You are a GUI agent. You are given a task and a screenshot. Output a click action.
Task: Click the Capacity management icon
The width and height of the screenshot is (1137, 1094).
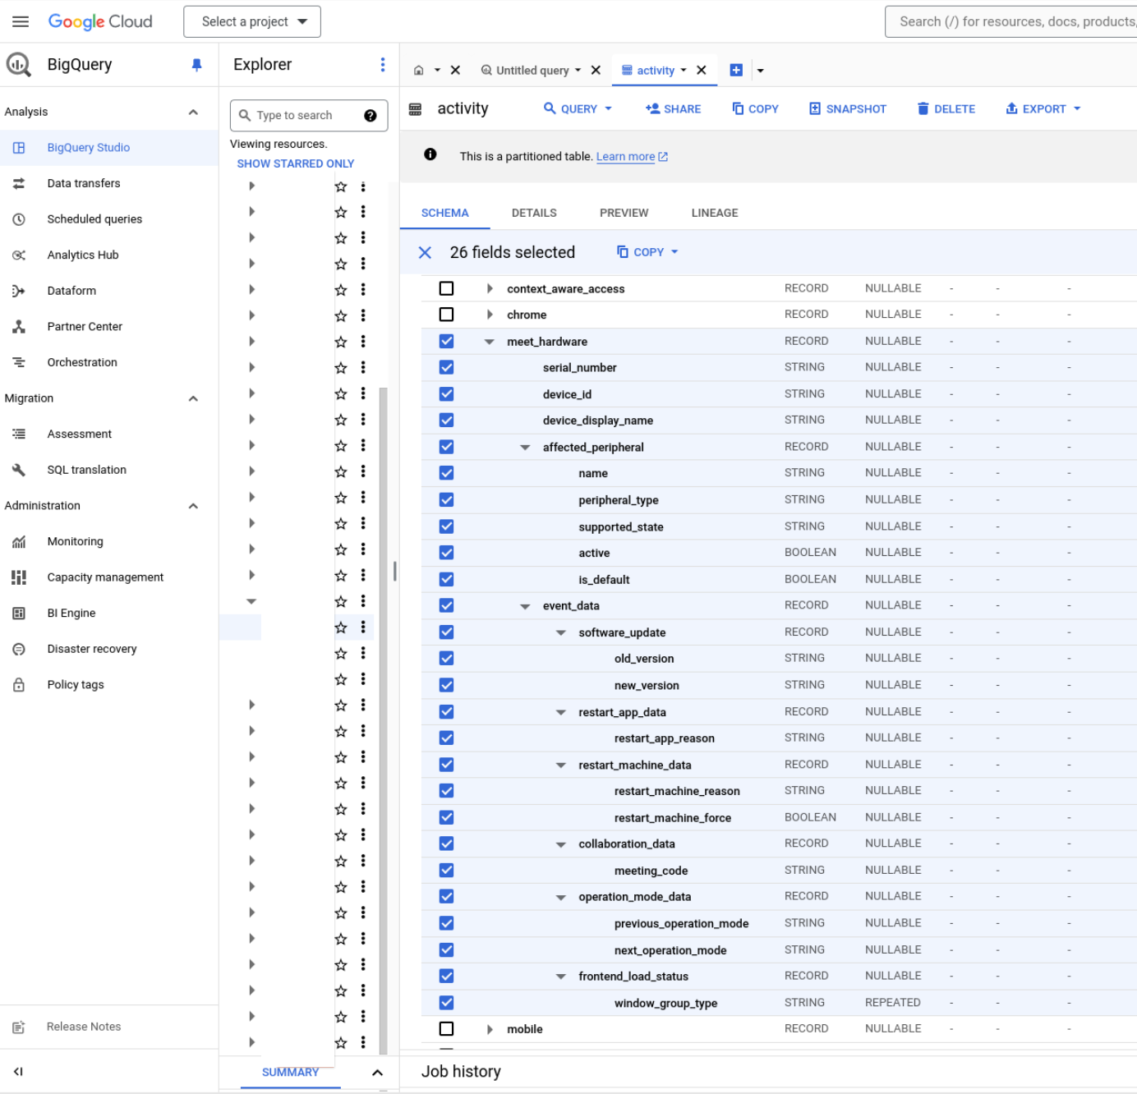click(19, 577)
